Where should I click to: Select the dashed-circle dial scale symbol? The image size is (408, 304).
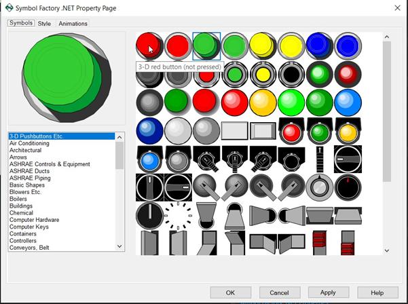tap(178, 215)
